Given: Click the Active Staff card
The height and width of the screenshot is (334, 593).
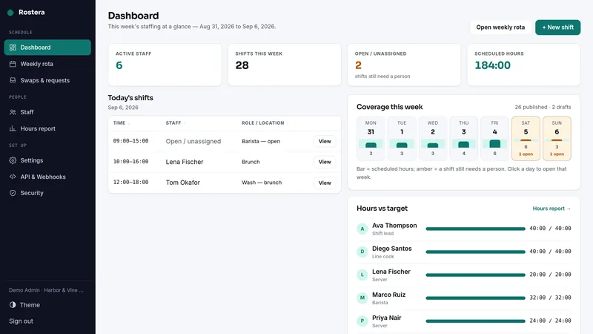Looking at the screenshot, I should (165, 65).
